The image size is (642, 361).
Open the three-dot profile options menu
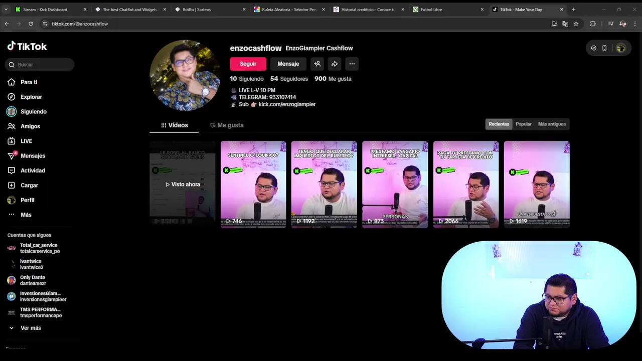(352, 64)
